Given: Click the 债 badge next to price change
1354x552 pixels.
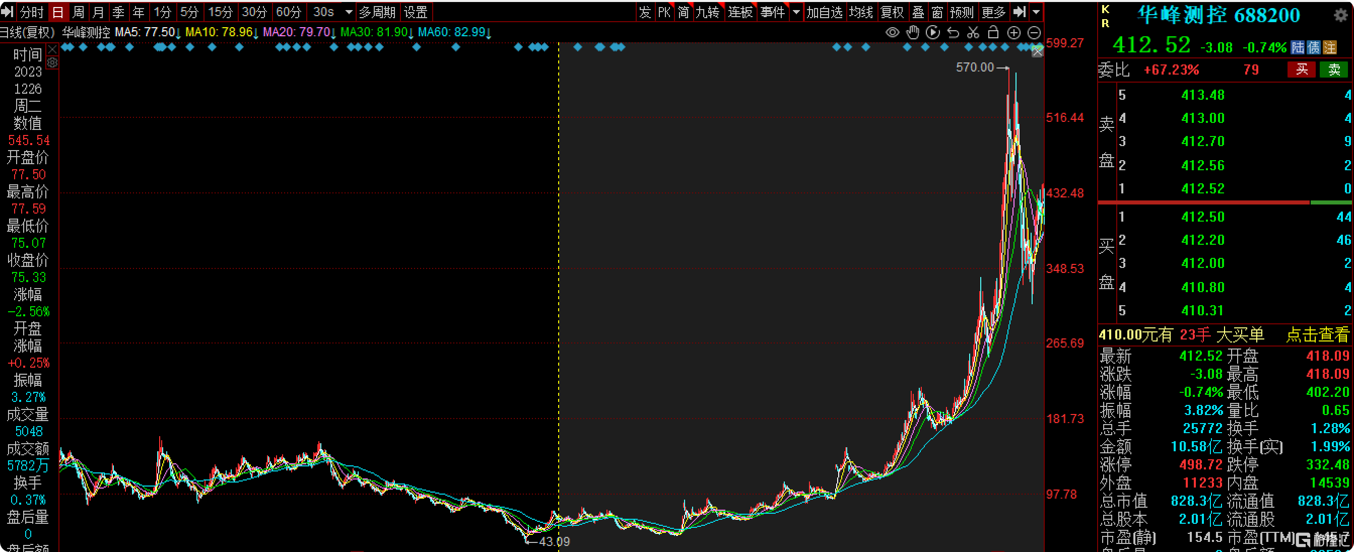Looking at the screenshot, I should point(1314,48).
